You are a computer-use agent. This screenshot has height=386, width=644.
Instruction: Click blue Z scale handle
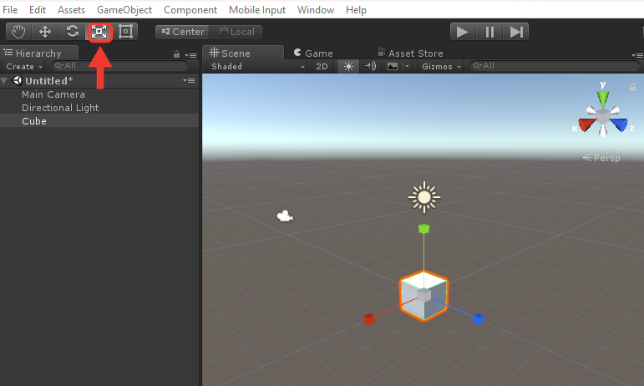coord(479,319)
